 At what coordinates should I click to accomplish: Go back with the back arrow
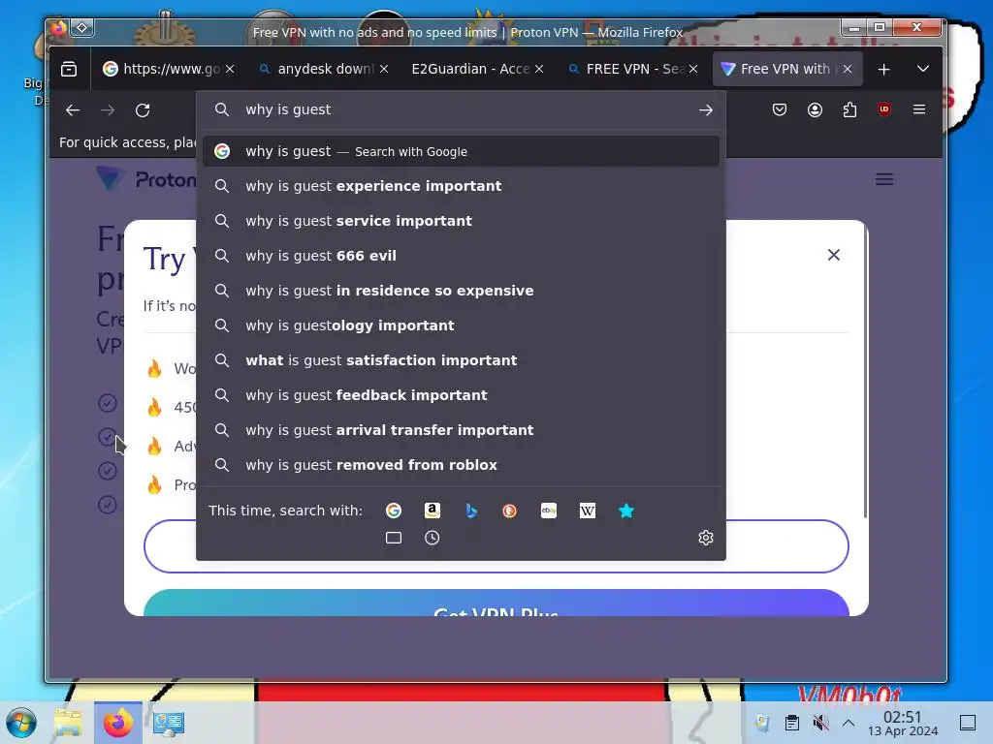(73, 110)
